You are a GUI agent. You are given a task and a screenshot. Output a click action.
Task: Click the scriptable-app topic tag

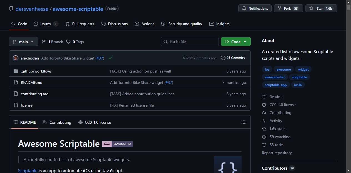pyautogui.click(x=276, y=85)
